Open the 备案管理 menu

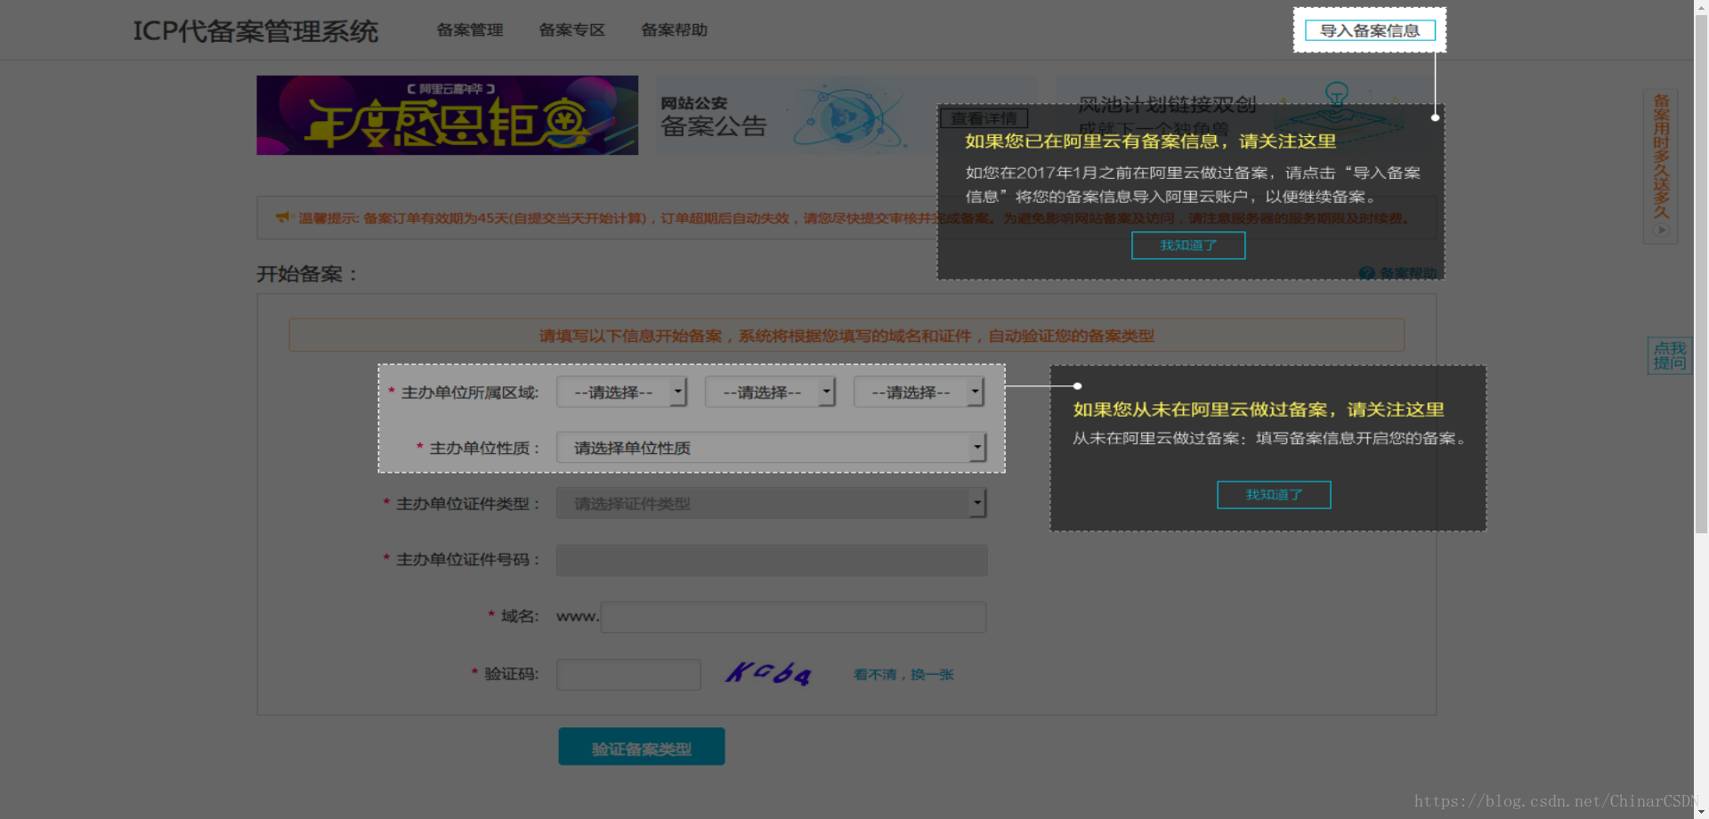coord(470,30)
